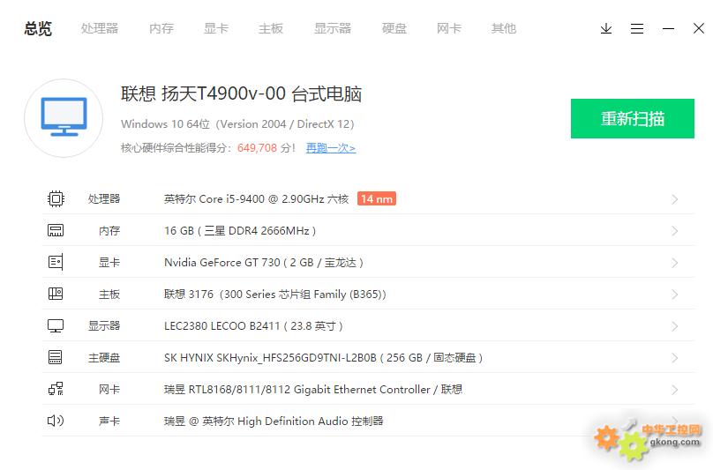Click the 主板 row label
713x470 pixels.
click(x=109, y=295)
